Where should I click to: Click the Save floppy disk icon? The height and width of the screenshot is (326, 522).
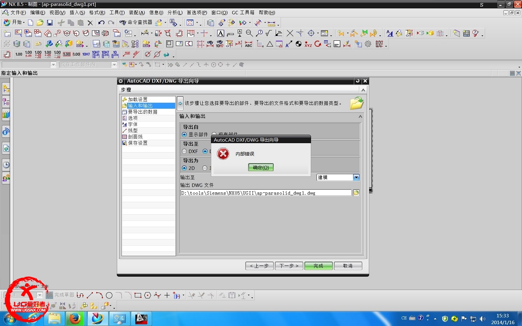pos(50,23)
